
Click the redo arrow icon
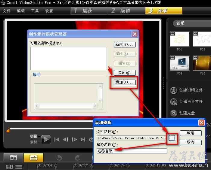tap(77, 158)
